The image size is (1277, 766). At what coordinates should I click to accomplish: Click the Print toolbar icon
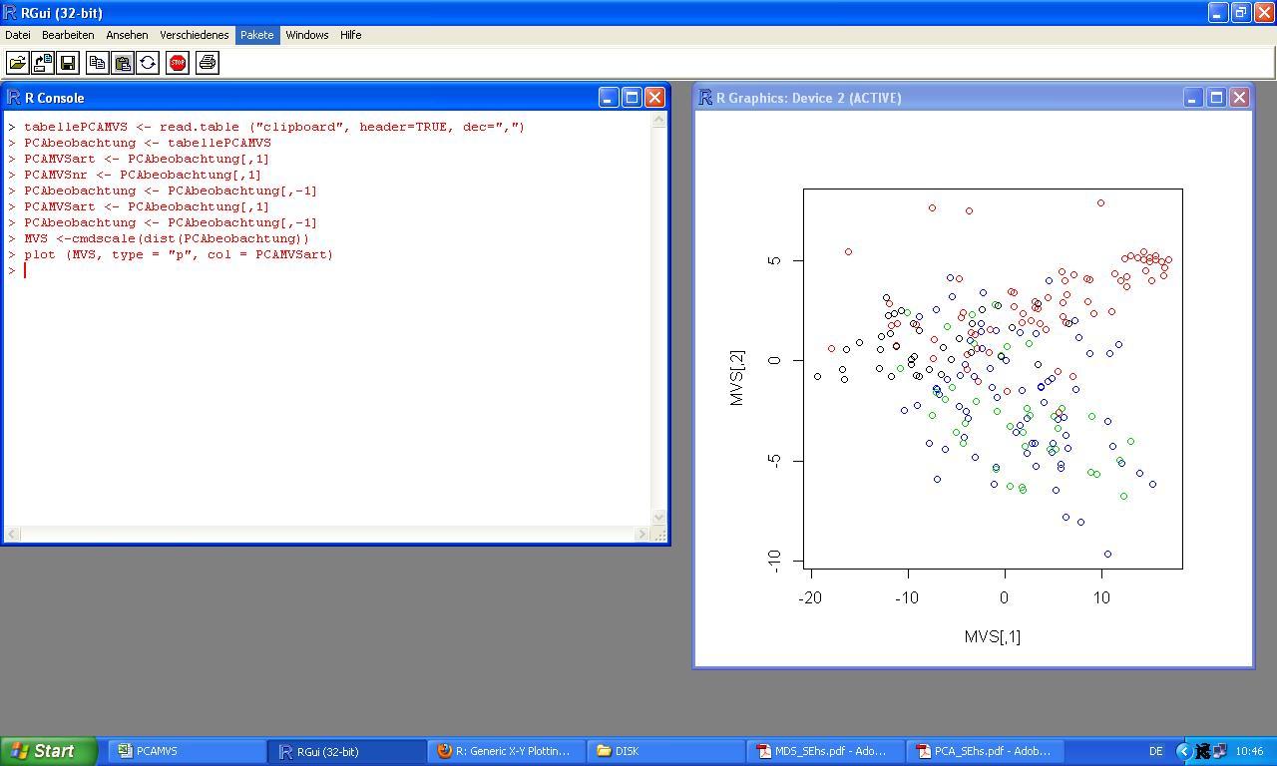[208, 63]
